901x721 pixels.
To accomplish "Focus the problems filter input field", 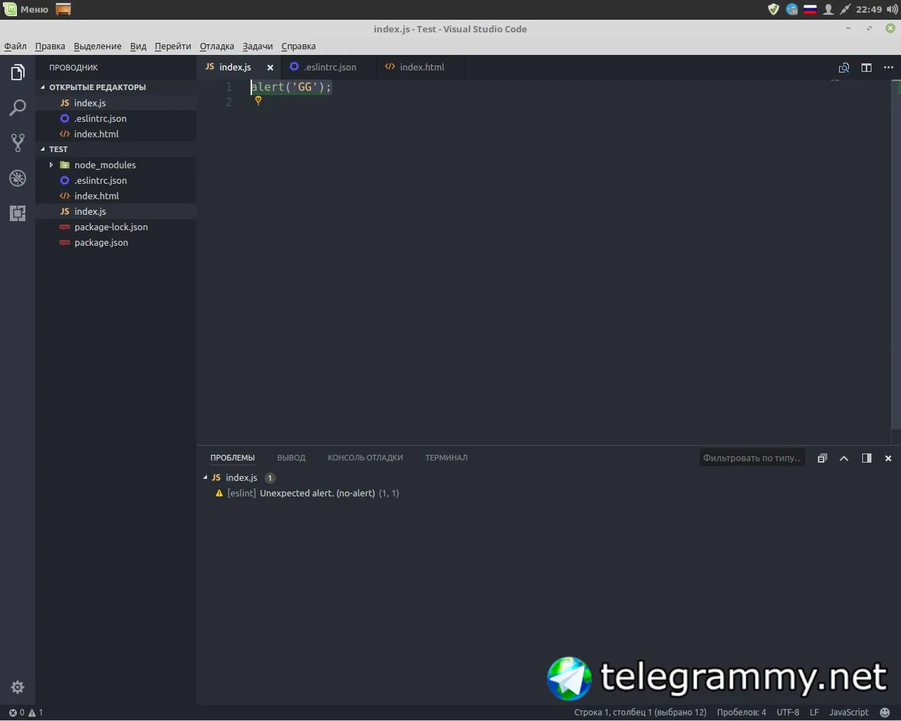I will [x=752, y=458].
